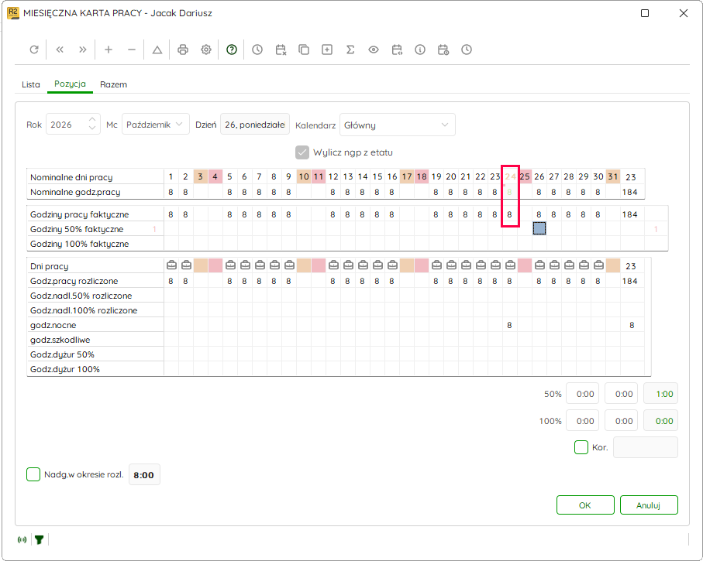The height and width of the screenshot is (561, 703).
Task: Click the refresh icon in the toolbar
Action: (34, 50)
